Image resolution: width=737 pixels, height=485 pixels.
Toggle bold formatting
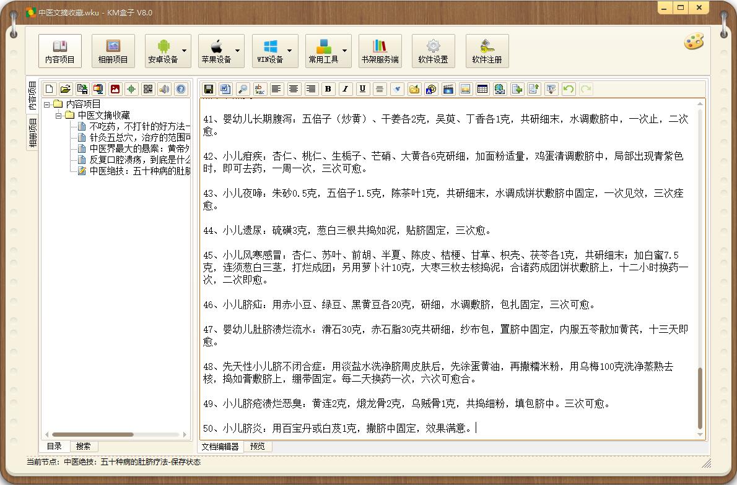(328, 88)
